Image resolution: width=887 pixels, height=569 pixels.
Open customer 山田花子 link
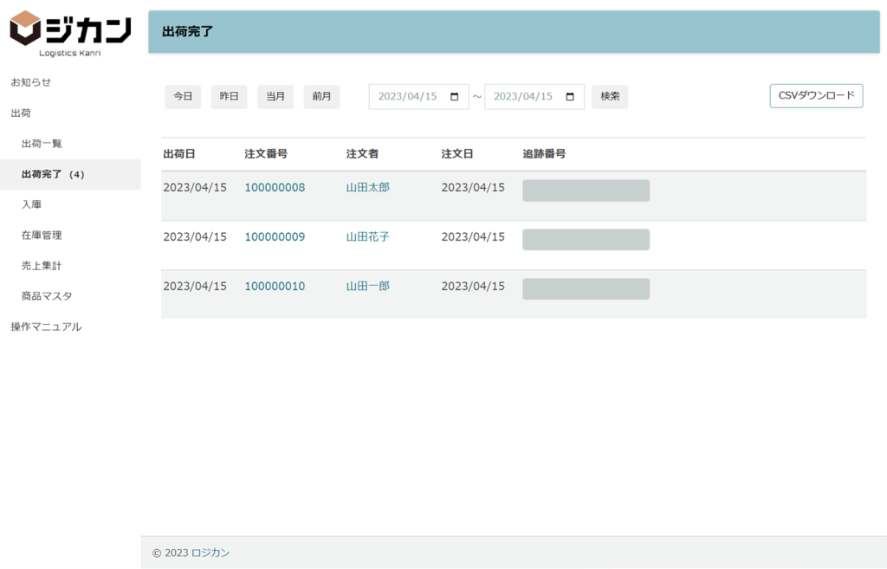click(x=367, y=236)
